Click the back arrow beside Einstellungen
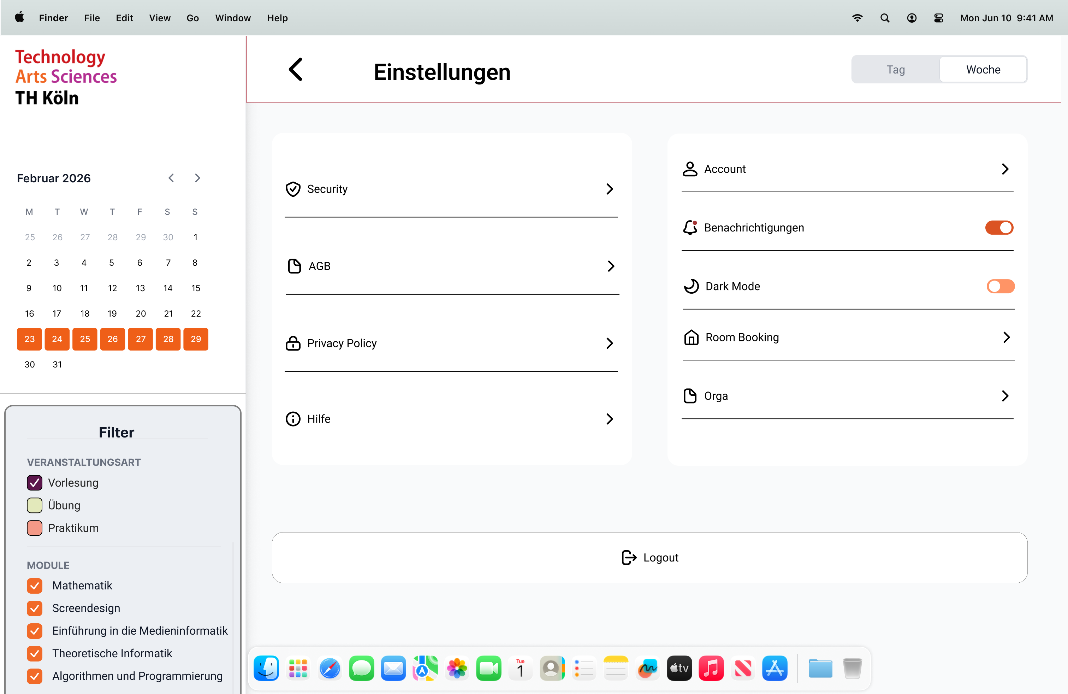This screenshot has width=1068, height=694. pyautogui.click(x=296, y=70)
